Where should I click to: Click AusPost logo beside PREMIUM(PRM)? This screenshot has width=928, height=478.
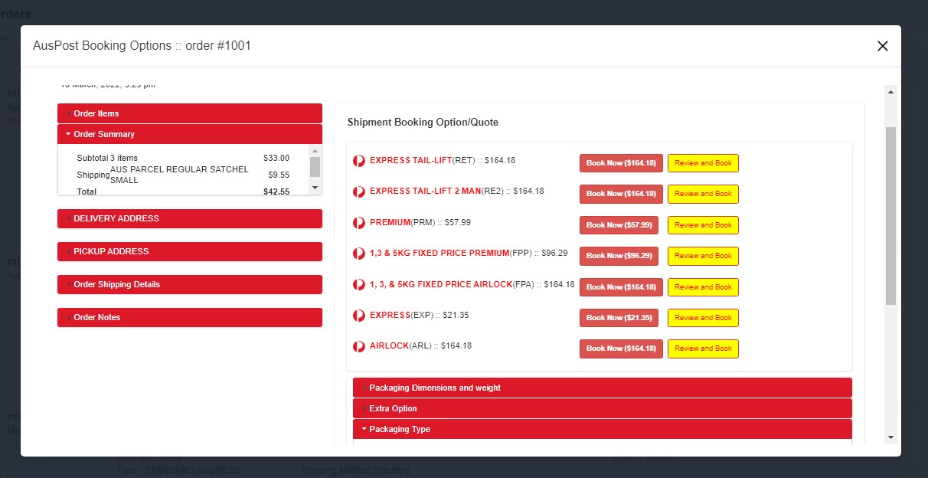pos(358,223)
